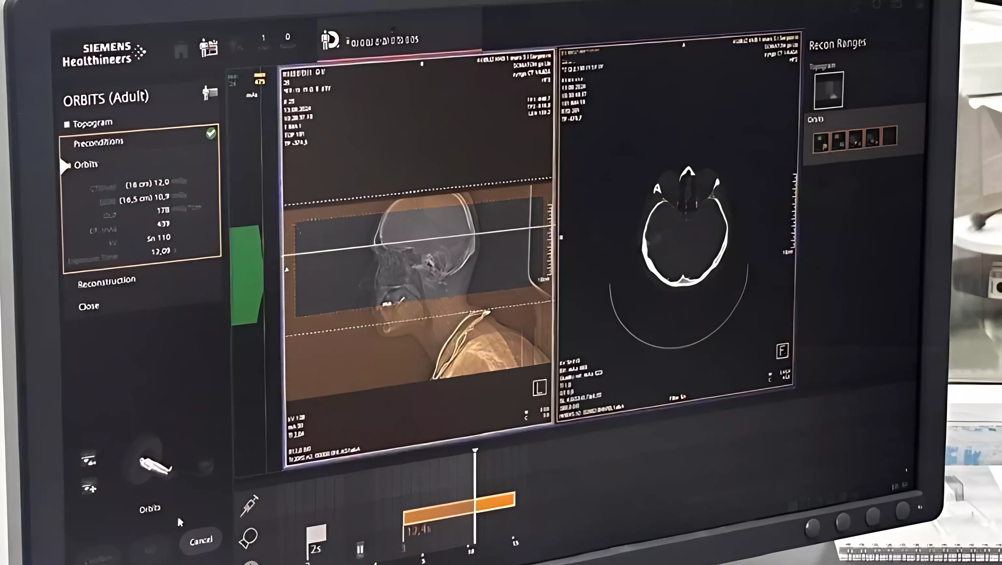Click the axial head CT image
Viewport: 1002px width, 565px height.
(x=685, y=227)
